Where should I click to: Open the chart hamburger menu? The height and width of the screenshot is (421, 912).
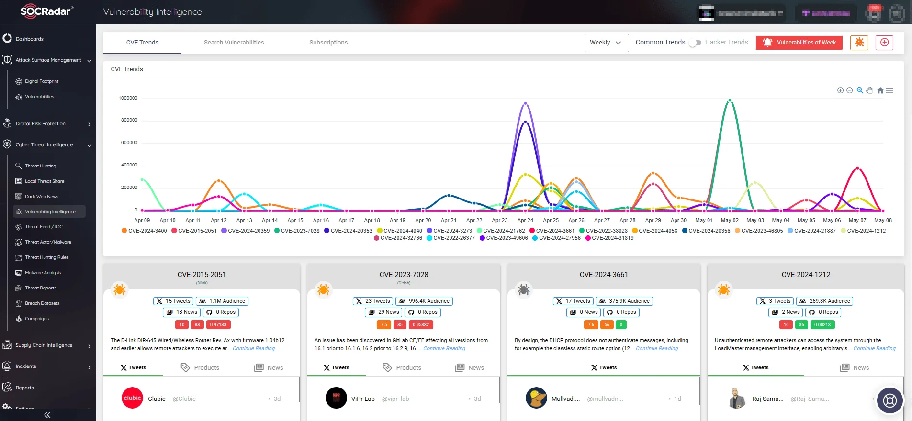(889, 90)
